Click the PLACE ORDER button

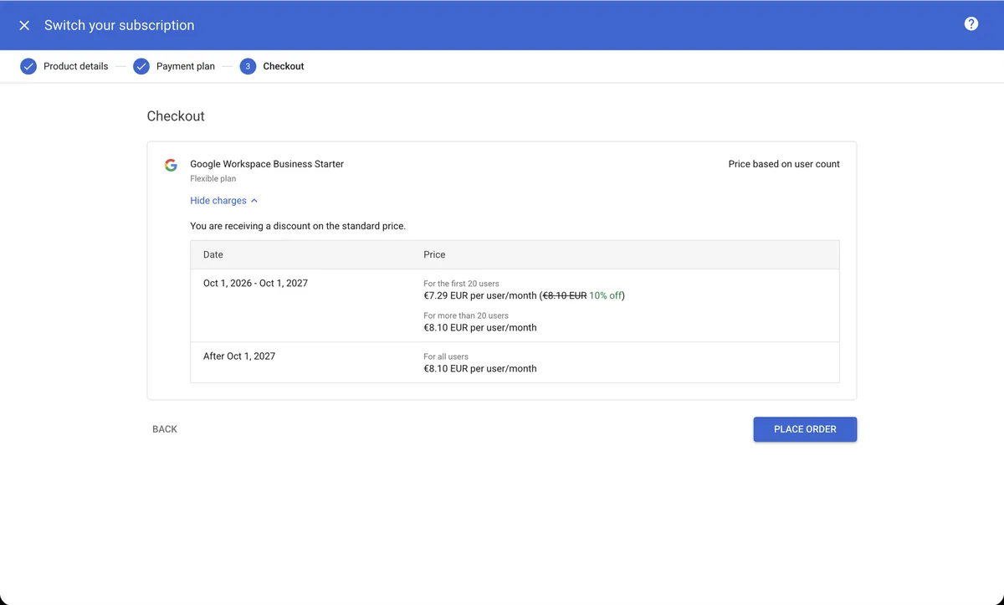805,429
